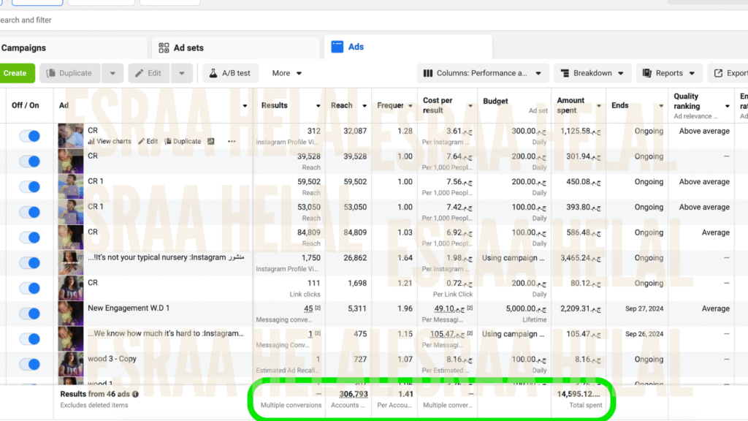
Task: Open the Export button in the toolbar
Action: [x=730, y=73]
